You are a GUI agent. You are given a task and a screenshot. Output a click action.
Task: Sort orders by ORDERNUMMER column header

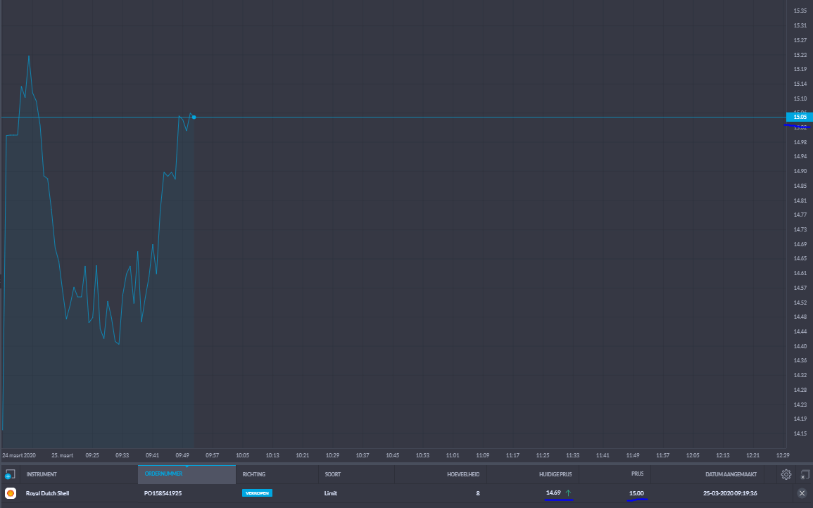click(x=163, y=474)
